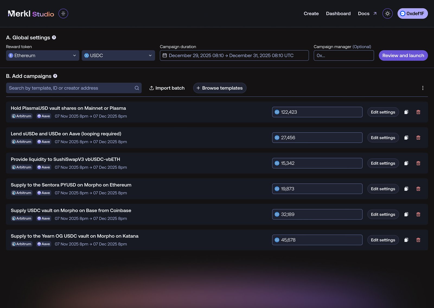Delete the SushiSwapV3 liquidity campaign
434x308 pixels.
(418, 163)
